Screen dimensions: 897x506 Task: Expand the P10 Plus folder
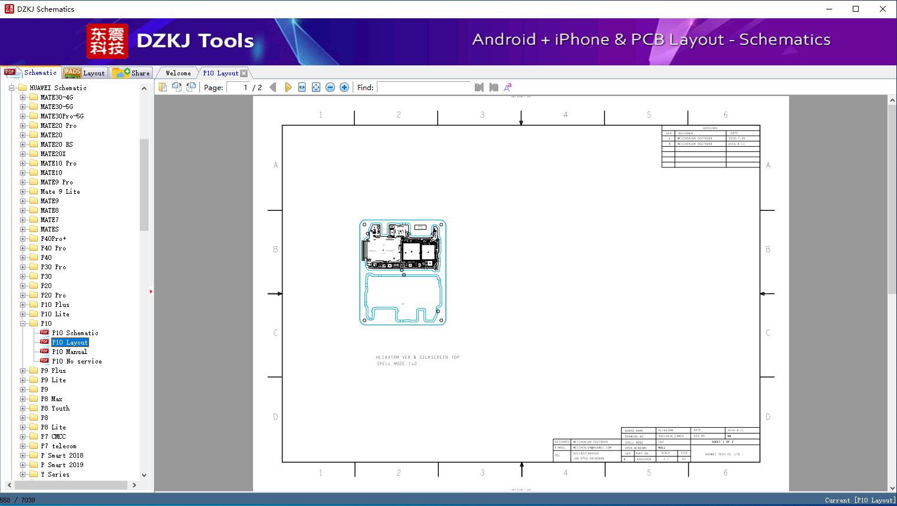pos(22,305)
